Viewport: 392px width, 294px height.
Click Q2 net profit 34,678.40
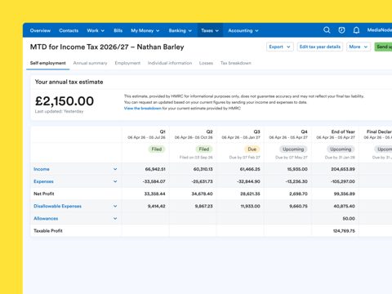tap(203, 194)
